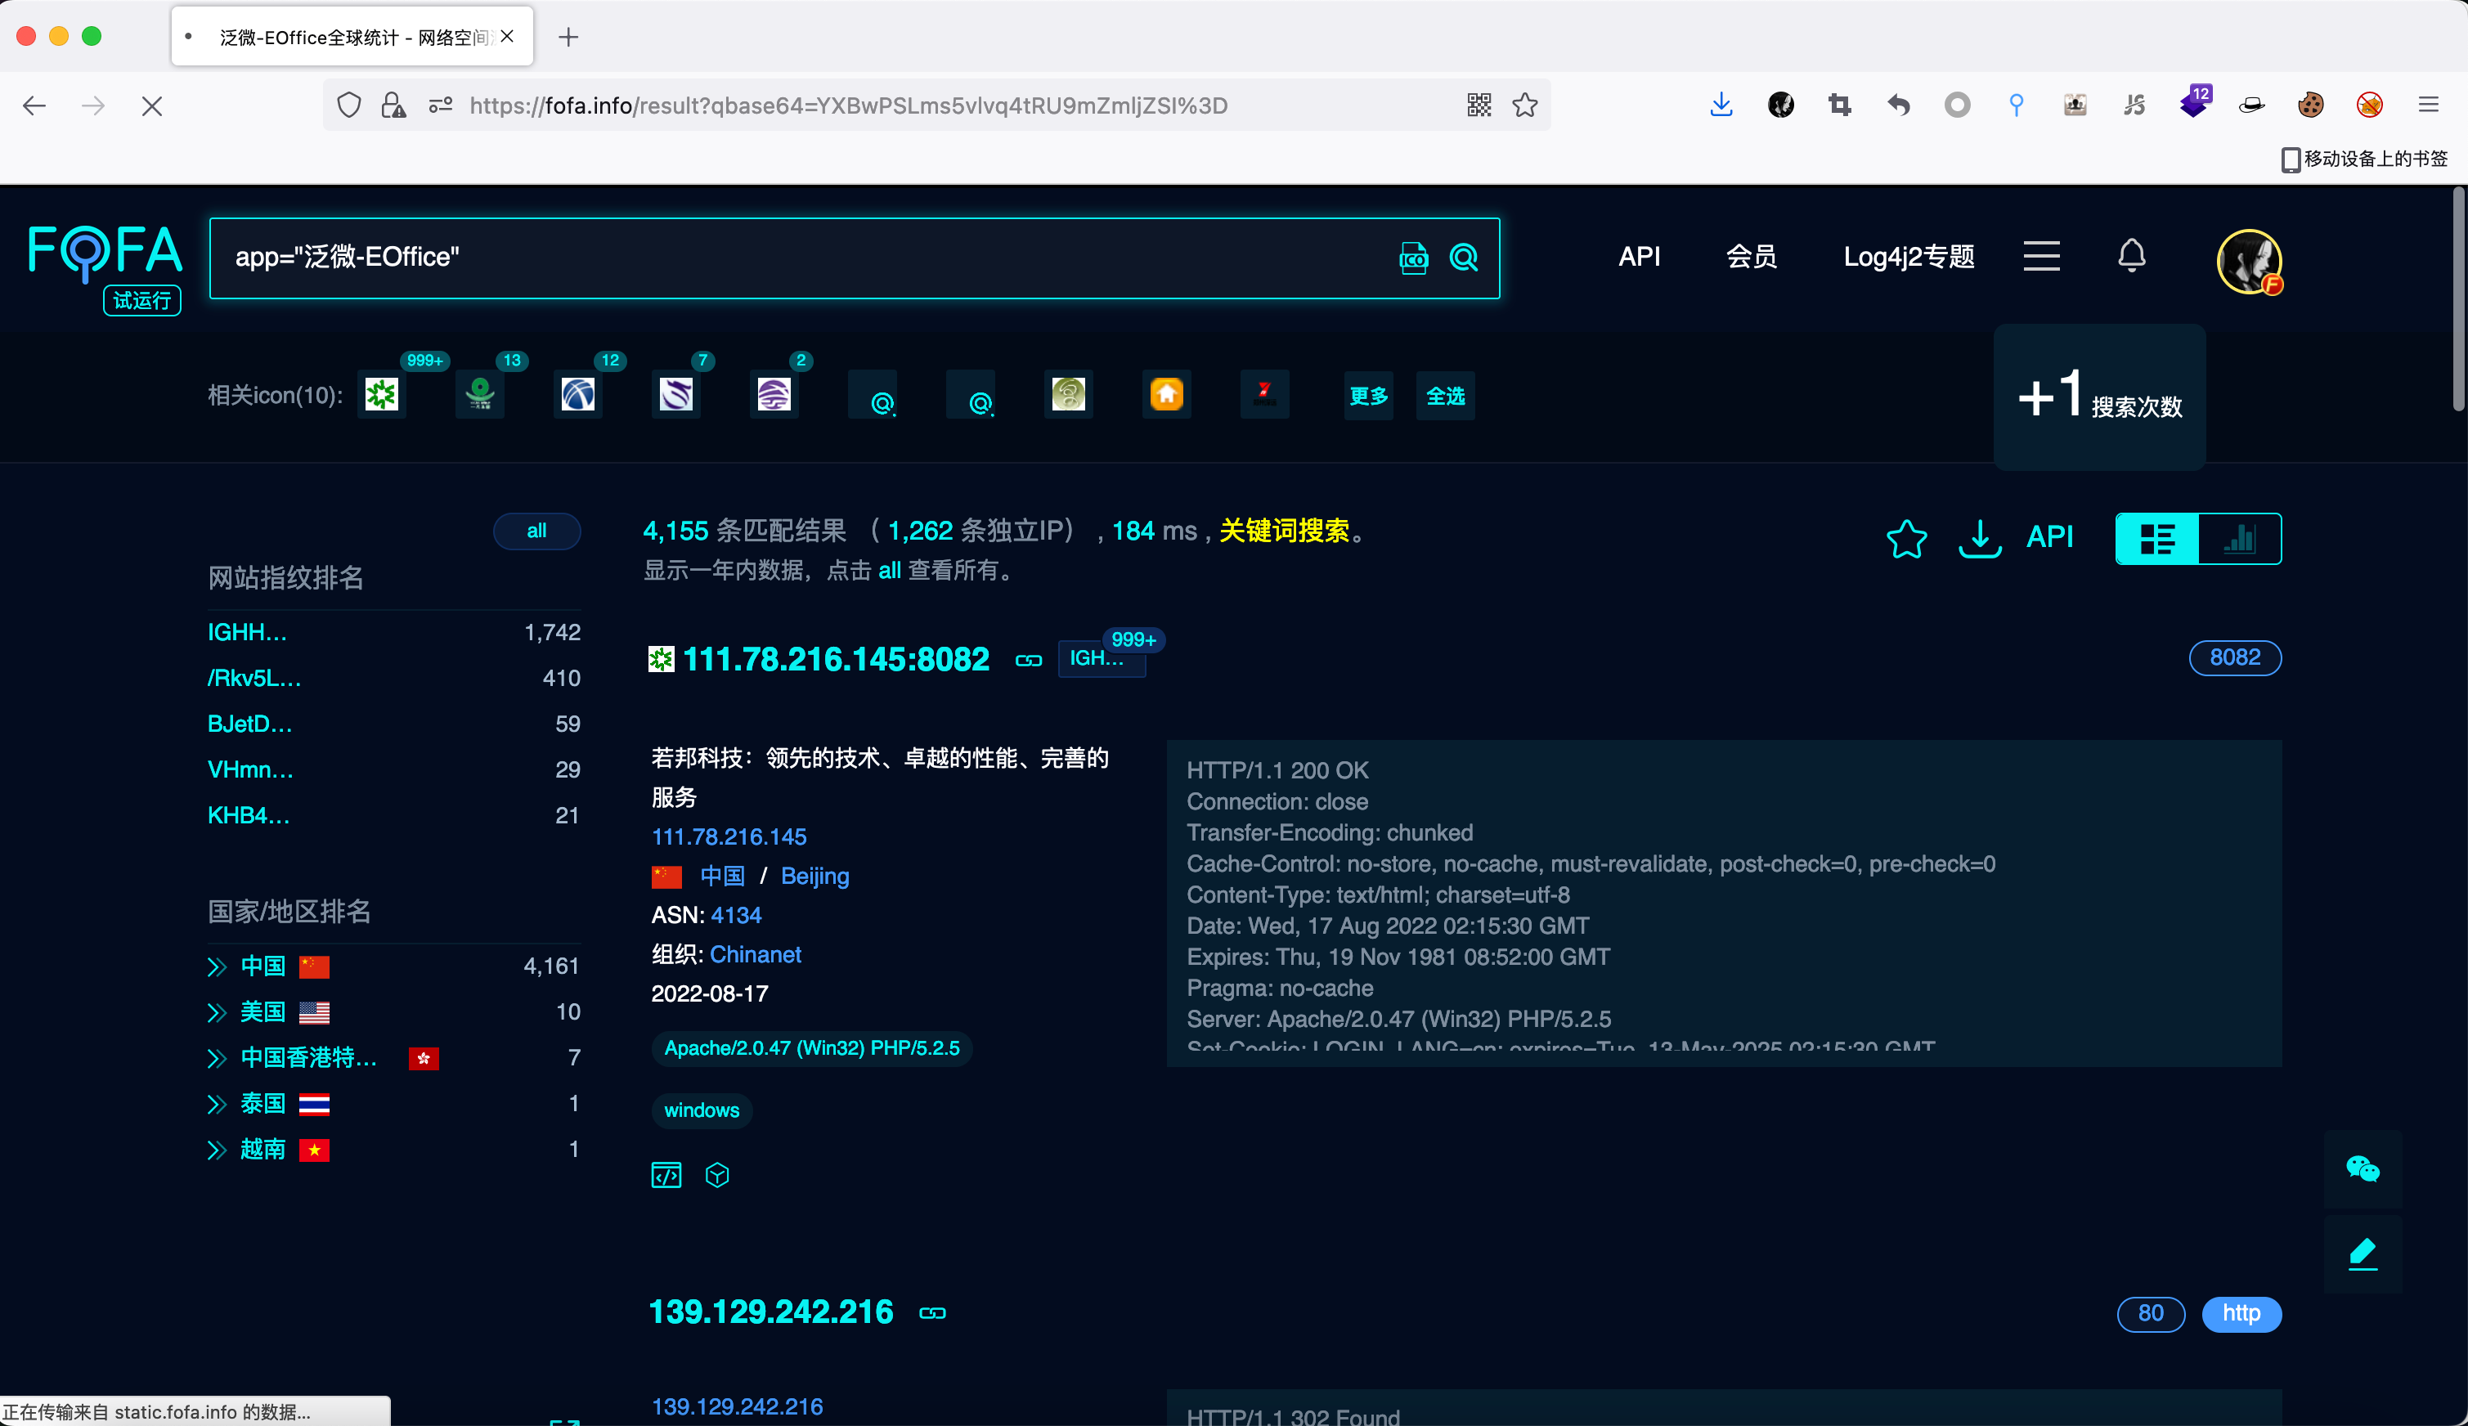Image resolution: width=2468 pixels, height=1426 pixels.
Task: Click ASN 4134 link
Action: (x=735, y=915)
